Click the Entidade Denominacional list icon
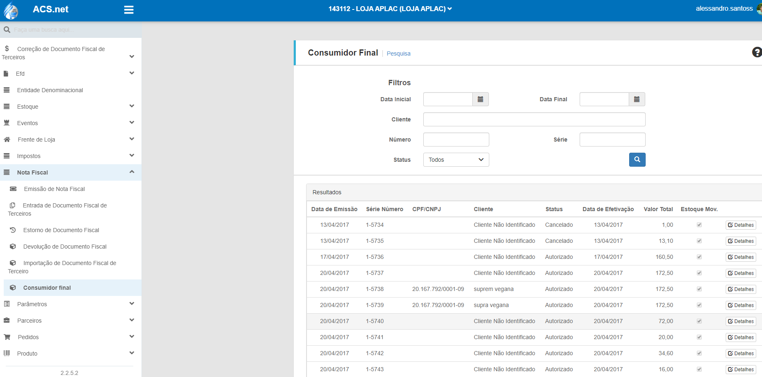The height and width of the screenshot is (377, 762). pyautogui.click(x=7, y=90)
